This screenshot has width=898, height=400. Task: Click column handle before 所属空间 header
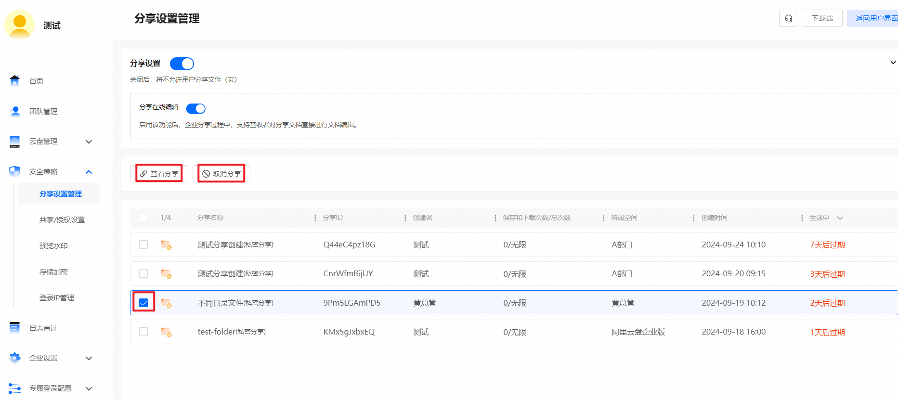[x=604, y=218]
